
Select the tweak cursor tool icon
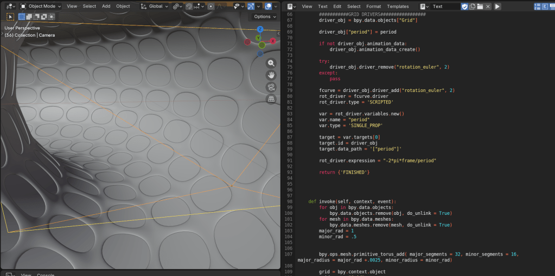pyautogui.click(x=10, y=17)
